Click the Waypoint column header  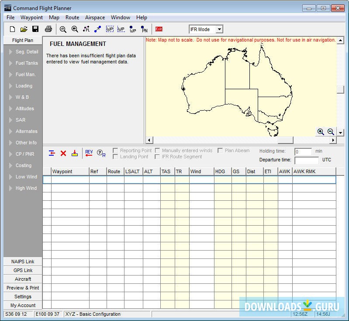70,171
